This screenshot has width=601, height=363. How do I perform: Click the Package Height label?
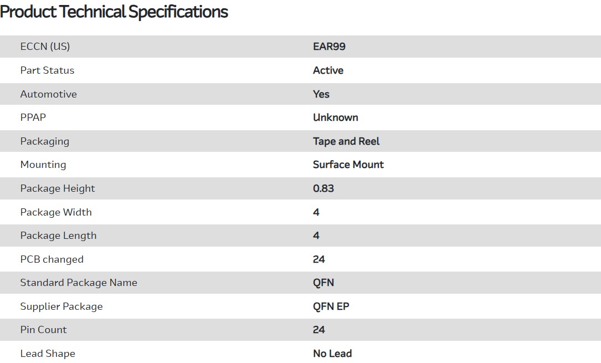(58, 188)
